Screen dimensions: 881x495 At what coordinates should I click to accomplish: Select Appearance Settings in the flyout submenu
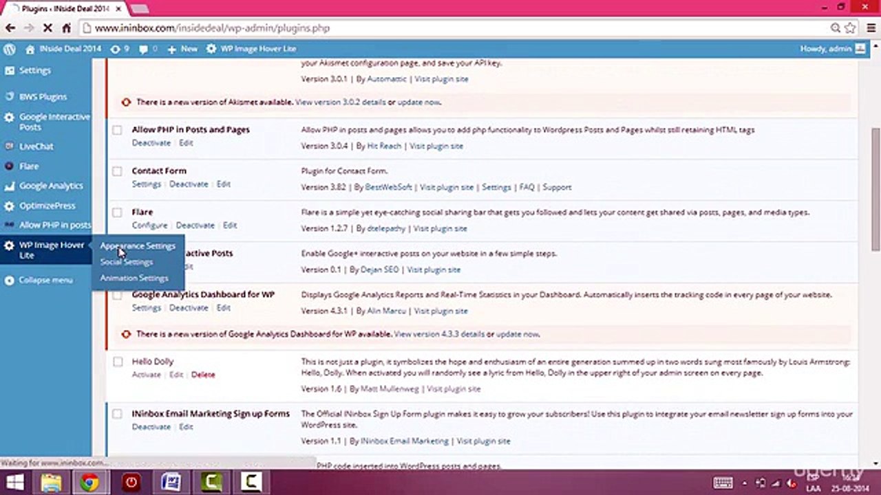pyautogui.click(x=138, y=245)
